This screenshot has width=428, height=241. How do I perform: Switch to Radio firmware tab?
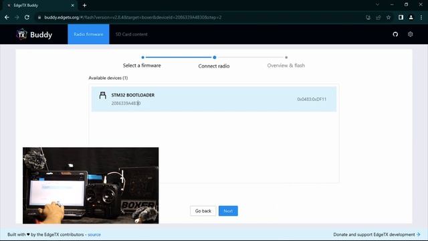tap(88, 34)
